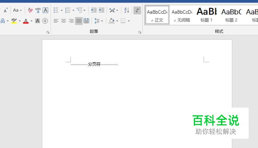
Task: Click the increase indent icon
Action: tap(101, 10)
